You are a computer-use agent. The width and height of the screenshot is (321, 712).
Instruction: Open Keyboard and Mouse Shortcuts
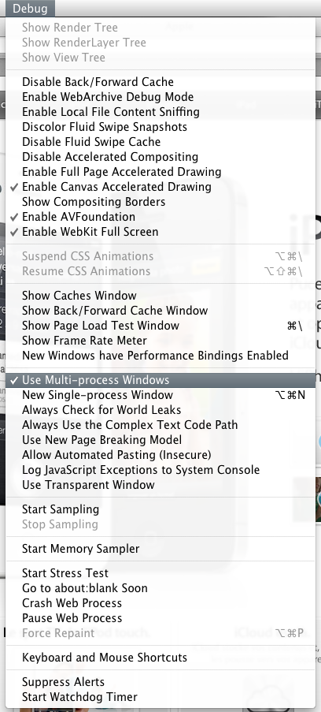pos(160,658)
